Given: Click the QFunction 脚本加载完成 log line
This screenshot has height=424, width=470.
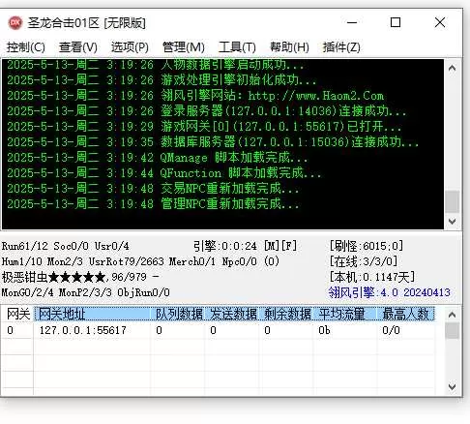Looking at the screenshot, I should pyautogui.click(x=164, y=173).
